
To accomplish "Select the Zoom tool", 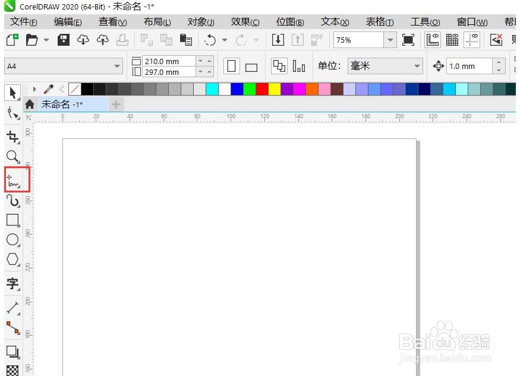I will coord(13,157).
